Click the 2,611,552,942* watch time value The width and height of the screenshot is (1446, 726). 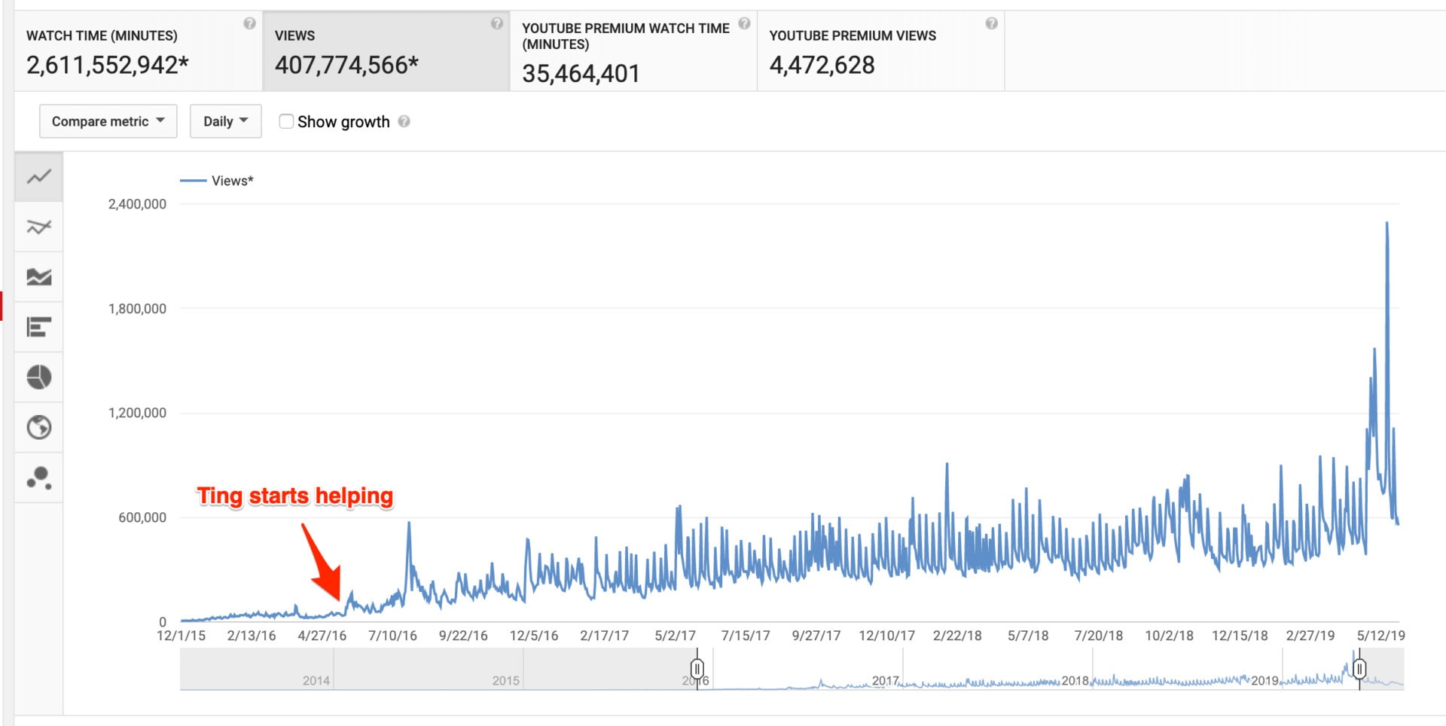[x=108, y=66]
